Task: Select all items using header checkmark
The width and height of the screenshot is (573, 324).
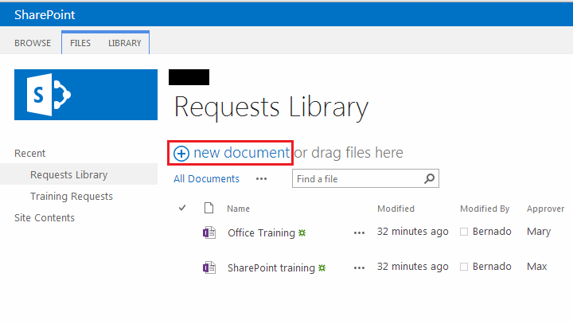Action: click(182, 209)
